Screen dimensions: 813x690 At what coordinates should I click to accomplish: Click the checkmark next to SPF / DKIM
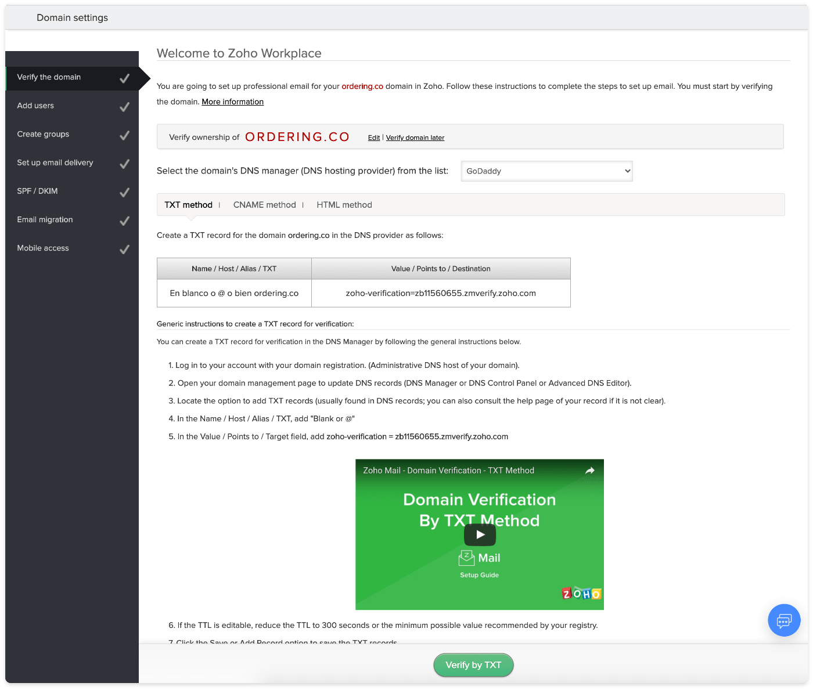(124, 192)
